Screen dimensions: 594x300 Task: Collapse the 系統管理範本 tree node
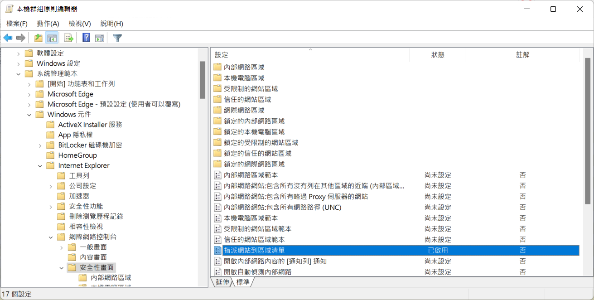click(x=18, y=74)
